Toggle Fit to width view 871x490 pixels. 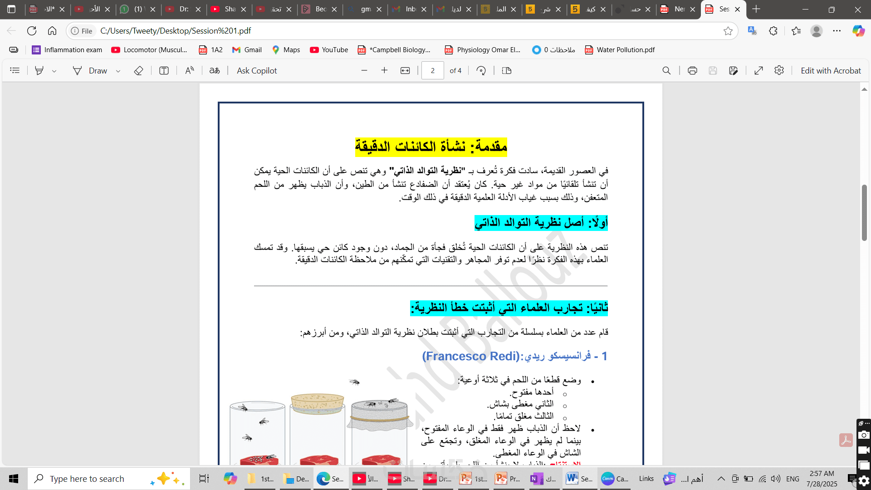point(405,70)
